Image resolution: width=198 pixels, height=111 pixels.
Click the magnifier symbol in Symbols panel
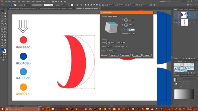click(x=189, y=68)
